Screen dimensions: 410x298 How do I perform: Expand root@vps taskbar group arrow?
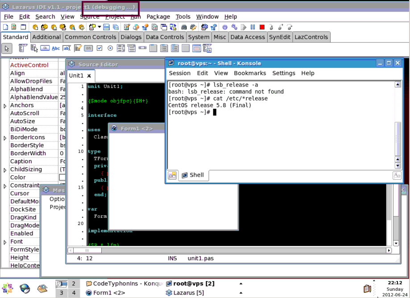241,284
